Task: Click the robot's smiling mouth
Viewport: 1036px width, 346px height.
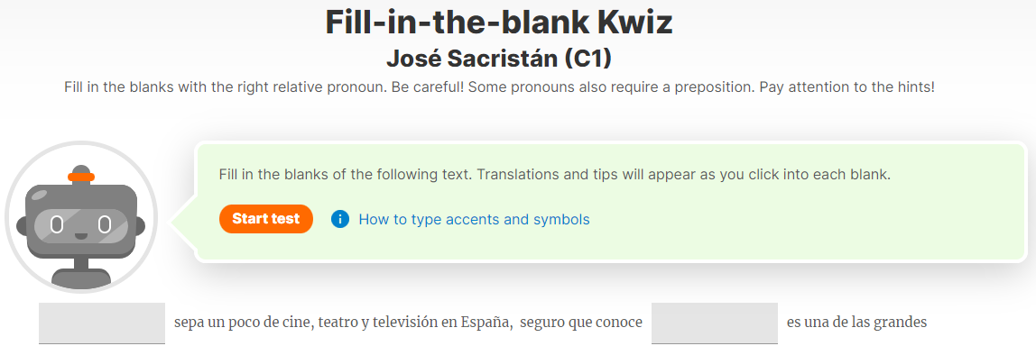Action: [x=80, y=234]
